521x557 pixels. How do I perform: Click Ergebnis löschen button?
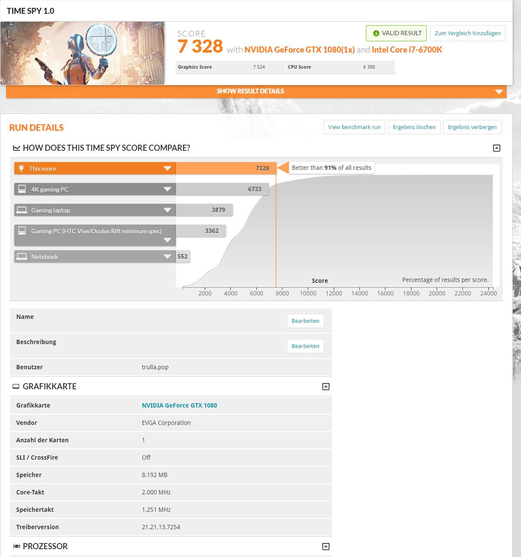tap(414, 127)
